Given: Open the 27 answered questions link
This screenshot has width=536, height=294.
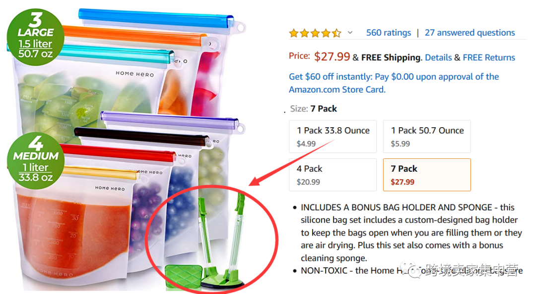Looking at the screenshot, I should point(469,33).
